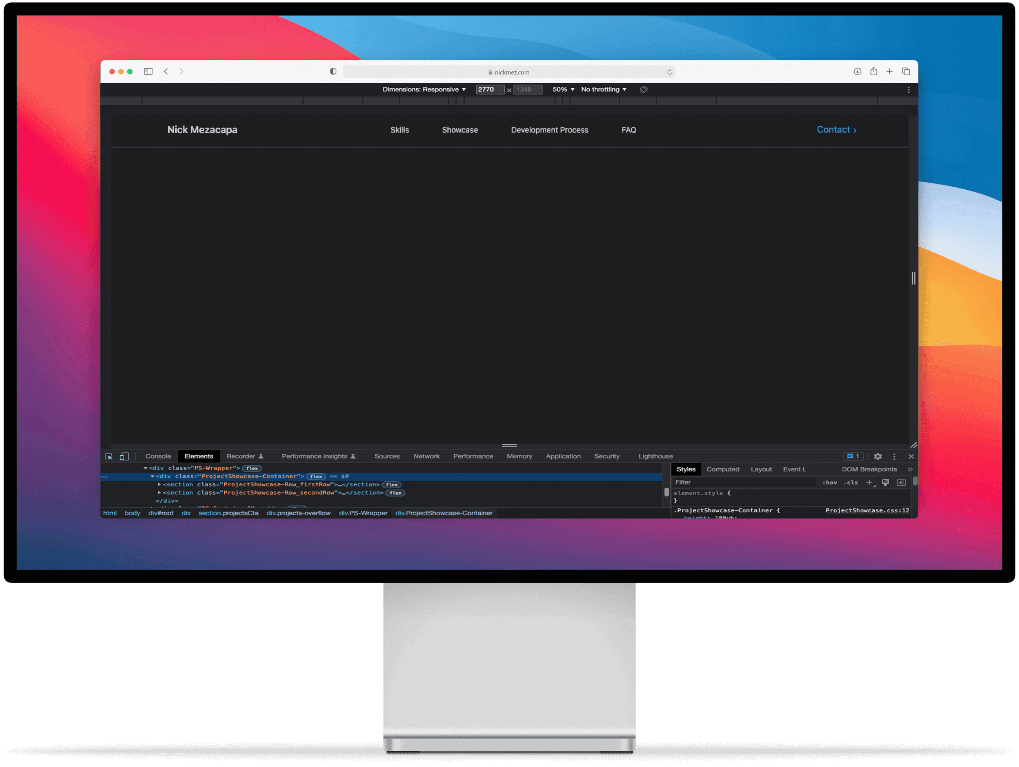Image resolution: width=1019 pixels, height=767 pixels.
Task: Click the Safari share icon
Action: click(x=874, y=71)
